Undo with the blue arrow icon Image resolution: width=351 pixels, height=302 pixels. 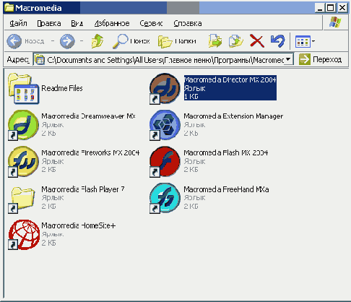(277, 40)
